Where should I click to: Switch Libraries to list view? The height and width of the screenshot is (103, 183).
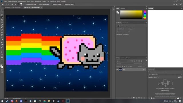point(181,77)
